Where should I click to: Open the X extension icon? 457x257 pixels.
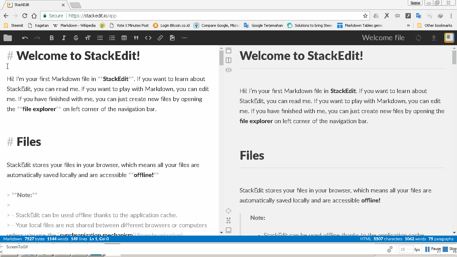[x=387, y=16]
